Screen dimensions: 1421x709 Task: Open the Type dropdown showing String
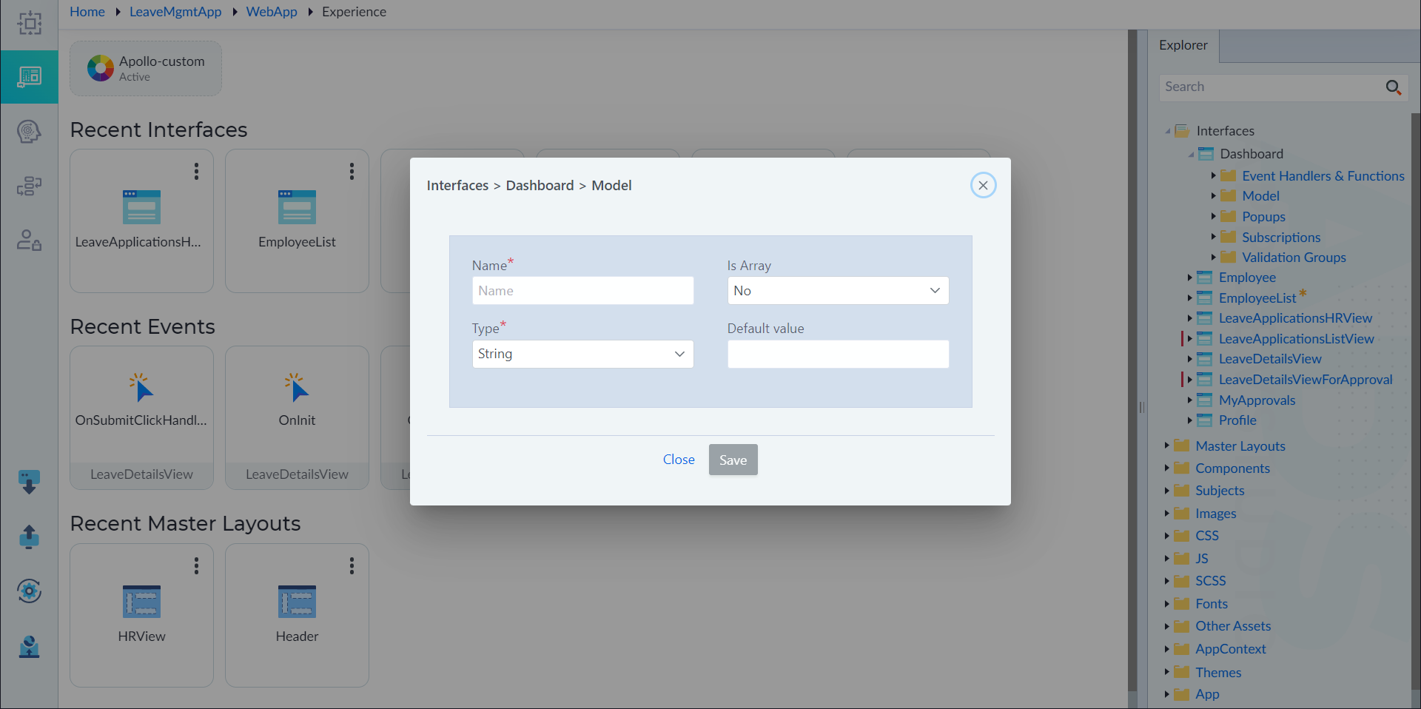click(x=582, y=354)
